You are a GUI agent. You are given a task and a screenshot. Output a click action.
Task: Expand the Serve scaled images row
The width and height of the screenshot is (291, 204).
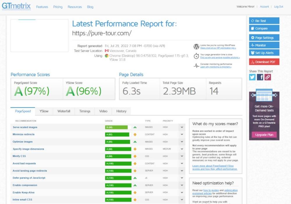point(182,127)
